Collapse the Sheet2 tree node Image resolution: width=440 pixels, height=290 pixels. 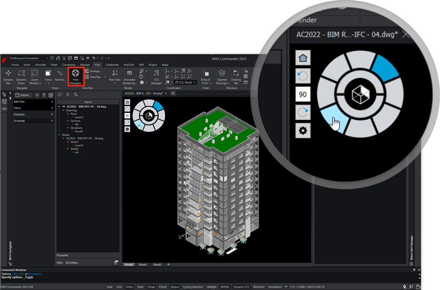(x=68, y=149)
